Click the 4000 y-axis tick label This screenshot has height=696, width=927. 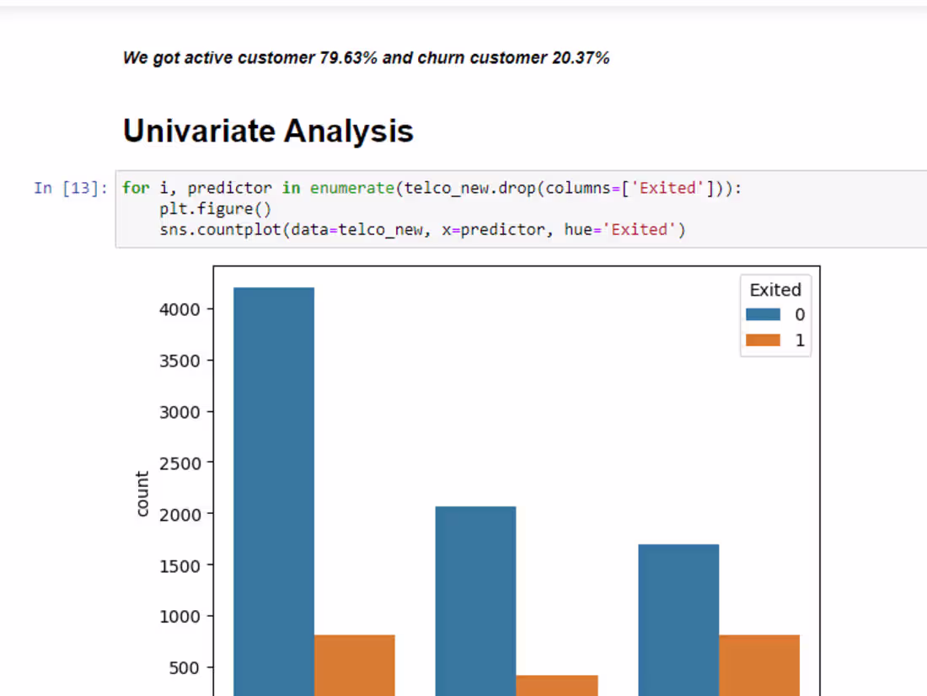tap(179, 309)
